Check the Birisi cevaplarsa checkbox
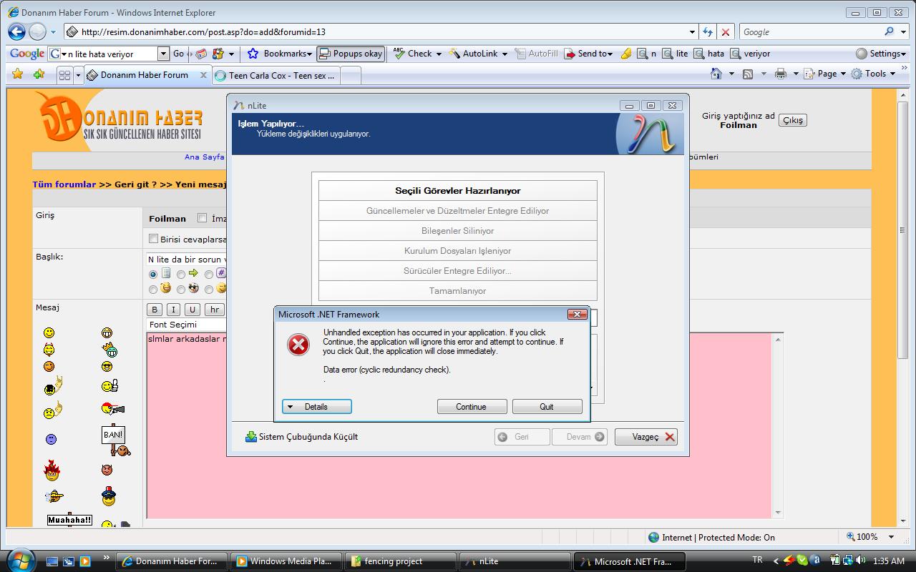Screen dimensions: 916x572 (153, 239)
